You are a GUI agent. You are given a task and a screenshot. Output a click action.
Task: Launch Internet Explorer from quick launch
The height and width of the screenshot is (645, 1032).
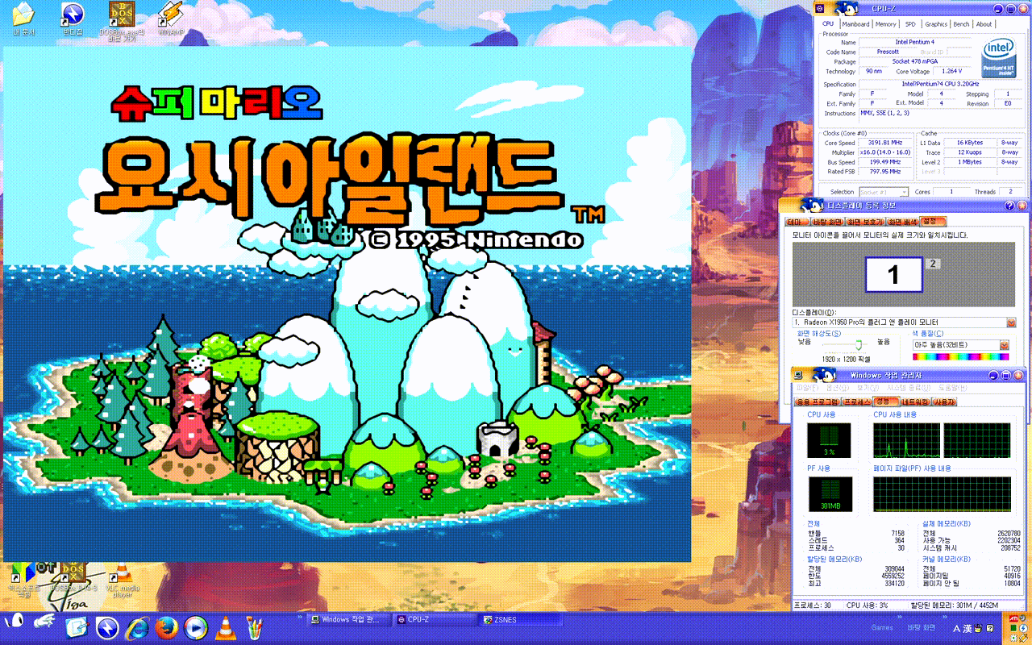click(x=137, y=626)
